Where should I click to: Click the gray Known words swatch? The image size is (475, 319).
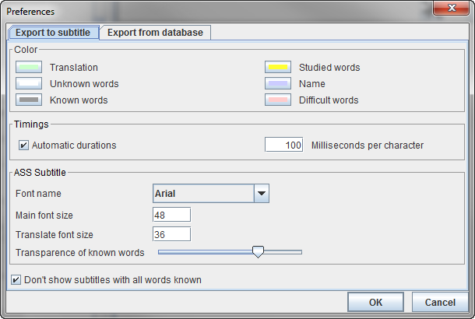29,100
